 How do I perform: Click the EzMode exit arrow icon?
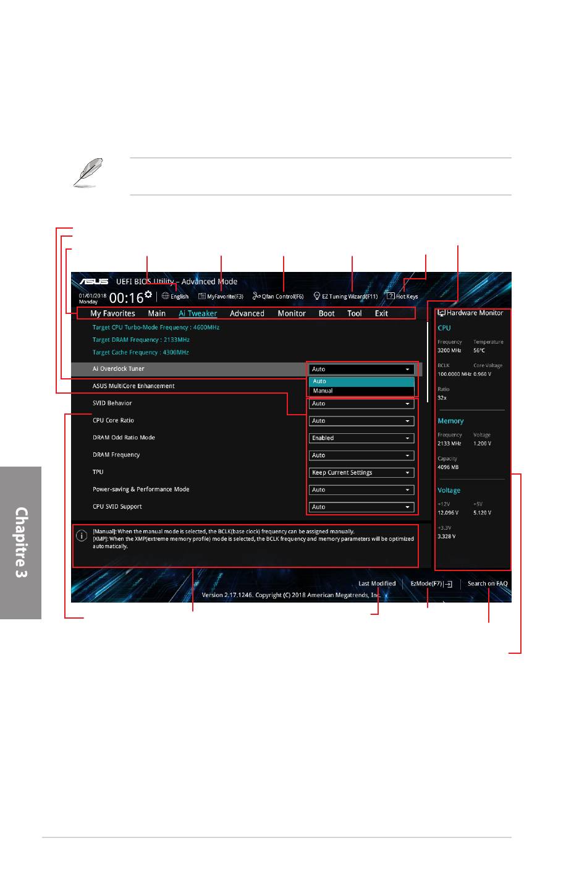449,584
